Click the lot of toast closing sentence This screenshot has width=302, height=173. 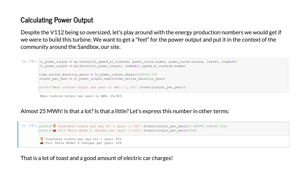point(97,158)
